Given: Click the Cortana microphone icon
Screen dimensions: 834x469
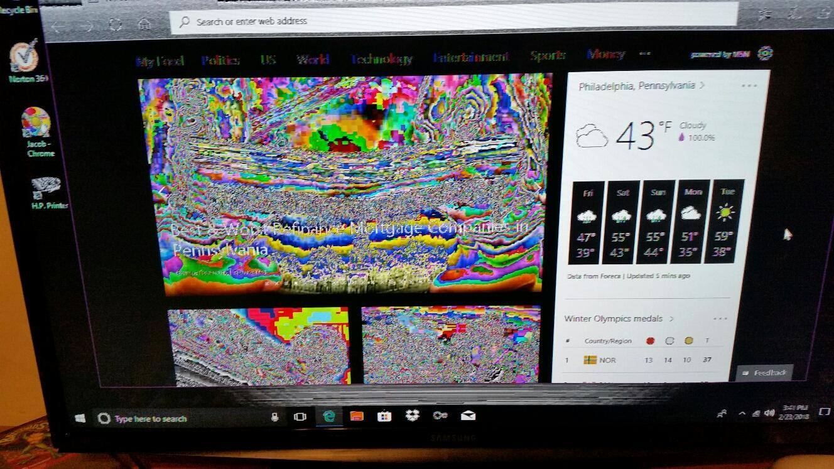Looking at the screenshot, I should [x=274, y=417].
